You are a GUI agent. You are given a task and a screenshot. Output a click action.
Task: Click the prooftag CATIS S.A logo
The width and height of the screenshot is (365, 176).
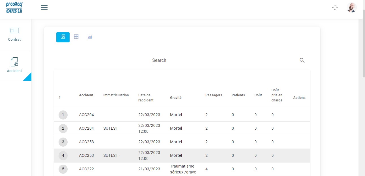click(14, 7)
